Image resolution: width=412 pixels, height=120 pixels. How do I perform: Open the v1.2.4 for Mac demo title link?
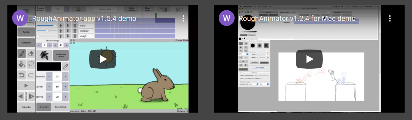coord(297,19)
